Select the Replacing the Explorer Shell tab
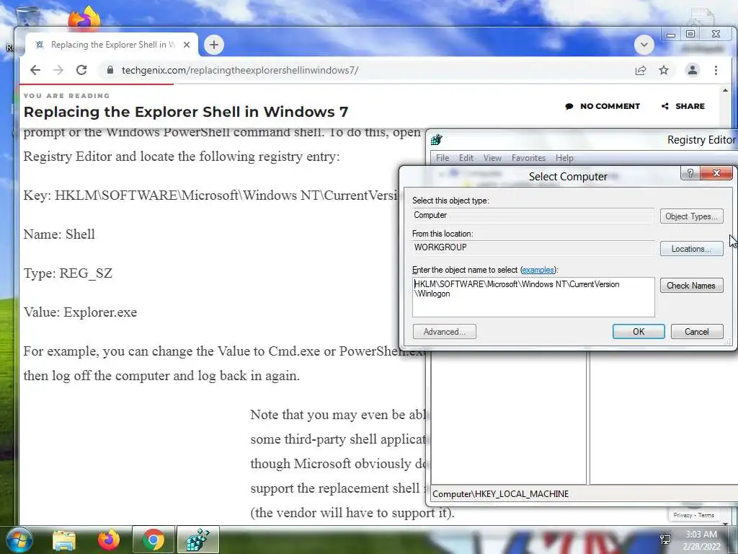 tap(111, 45)
